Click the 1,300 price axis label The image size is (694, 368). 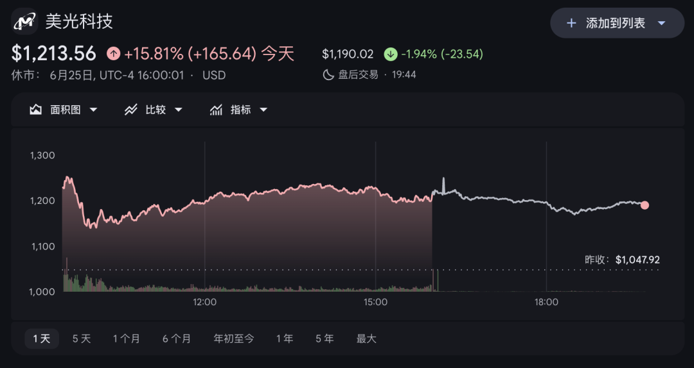pyautogui.click(x=42, y=155)
